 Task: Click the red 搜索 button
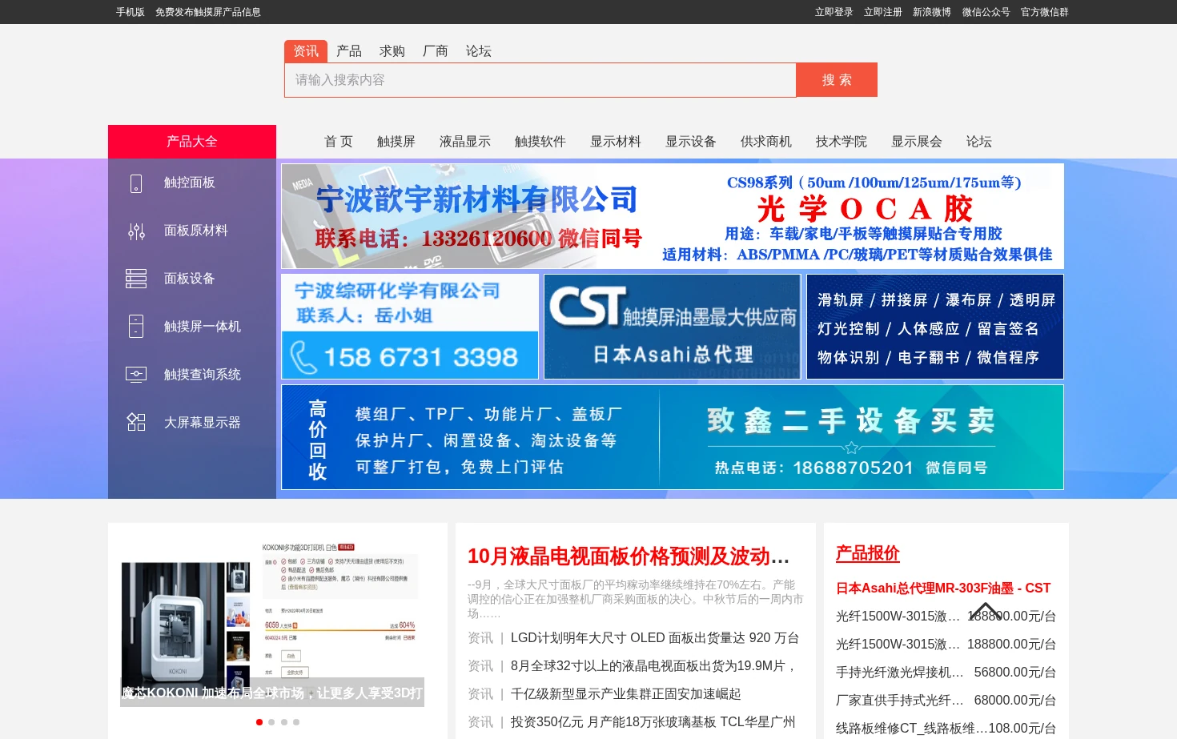coord(837,80)
